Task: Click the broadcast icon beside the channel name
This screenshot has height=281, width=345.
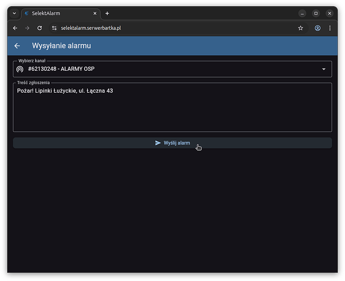Action: (x=20, y=69)
